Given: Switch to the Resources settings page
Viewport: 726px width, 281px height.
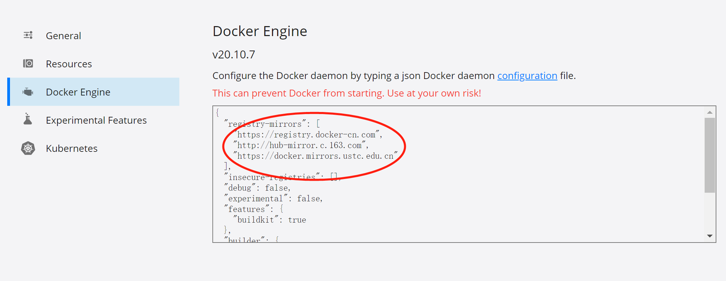Looking at the screenshot, I should coord(69,63).
